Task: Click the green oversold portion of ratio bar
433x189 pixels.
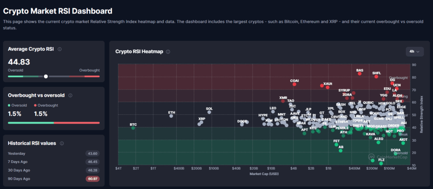Action: tap(31, 123)
